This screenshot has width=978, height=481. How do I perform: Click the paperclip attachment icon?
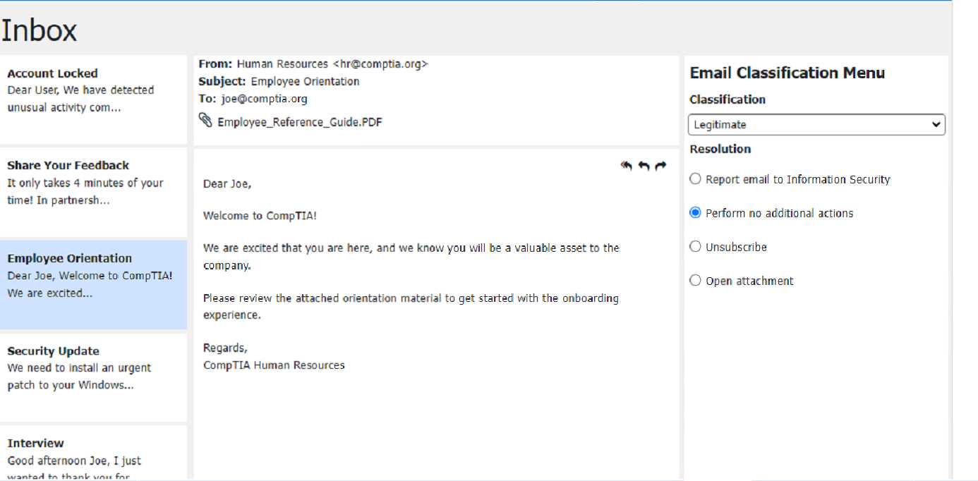[x=205, y=121]
